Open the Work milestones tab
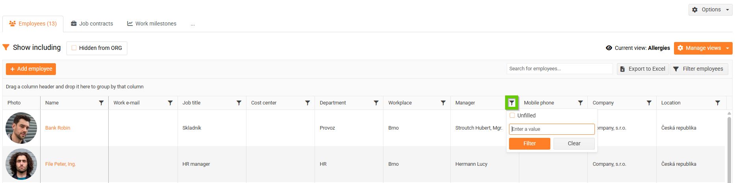 152,24
